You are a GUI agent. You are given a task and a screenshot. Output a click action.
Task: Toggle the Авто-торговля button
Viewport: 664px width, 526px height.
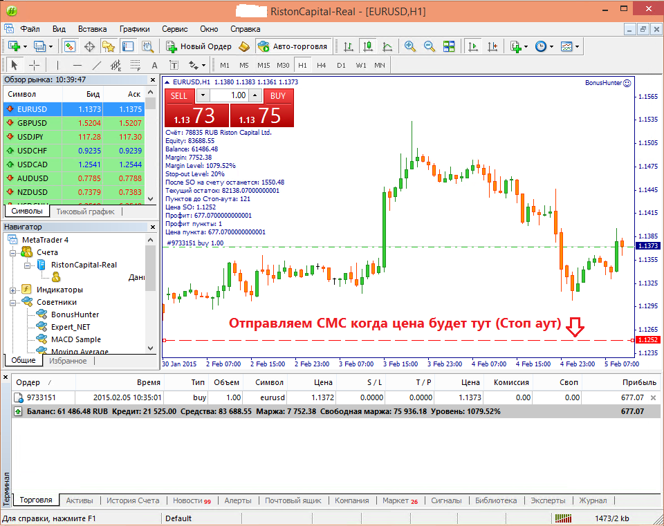click(293, 46)
